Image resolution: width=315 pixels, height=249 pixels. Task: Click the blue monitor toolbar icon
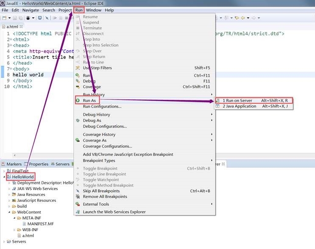coord(40,18)
